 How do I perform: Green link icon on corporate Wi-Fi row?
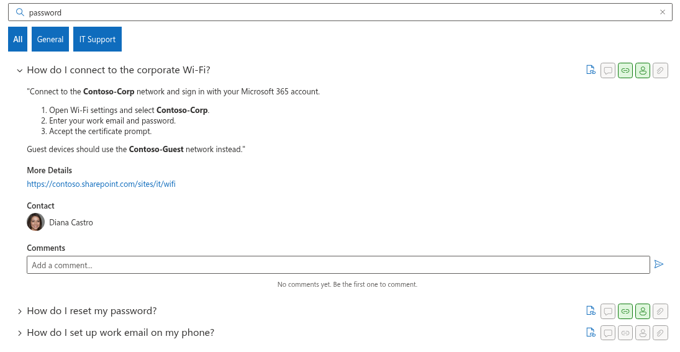[x=625, y=70]
